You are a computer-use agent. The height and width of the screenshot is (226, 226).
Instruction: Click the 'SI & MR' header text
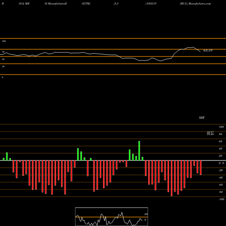[x=24, y=4]
